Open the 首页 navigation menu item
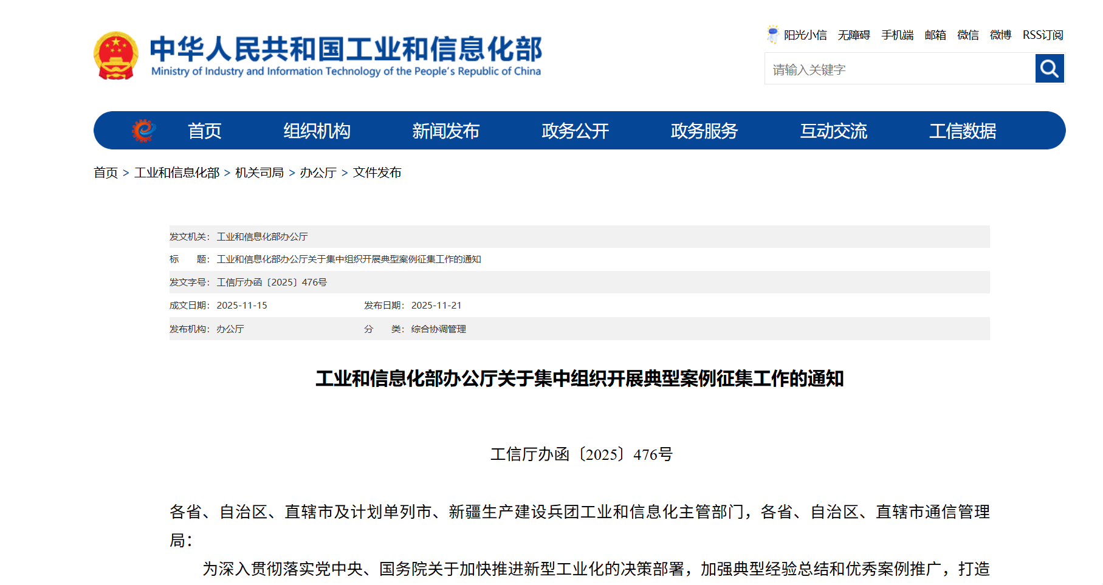 click(204, 131)
